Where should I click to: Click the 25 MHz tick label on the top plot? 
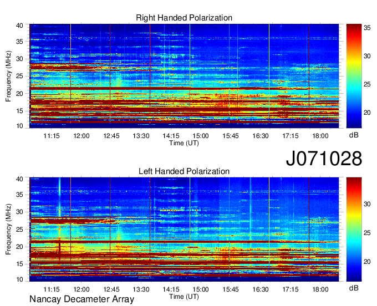(20, 76)
